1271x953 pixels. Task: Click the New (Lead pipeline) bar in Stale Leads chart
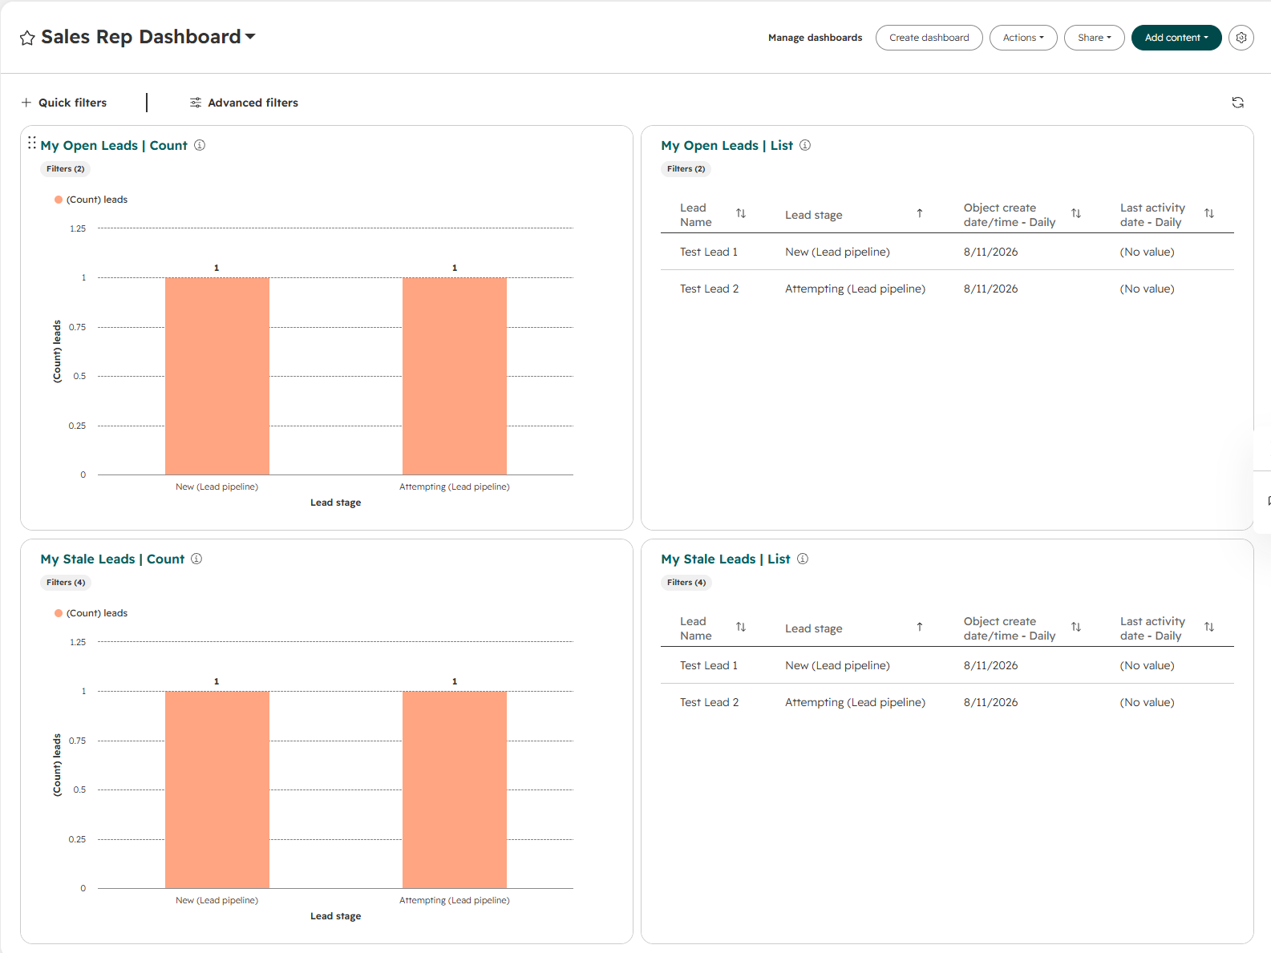217,789
